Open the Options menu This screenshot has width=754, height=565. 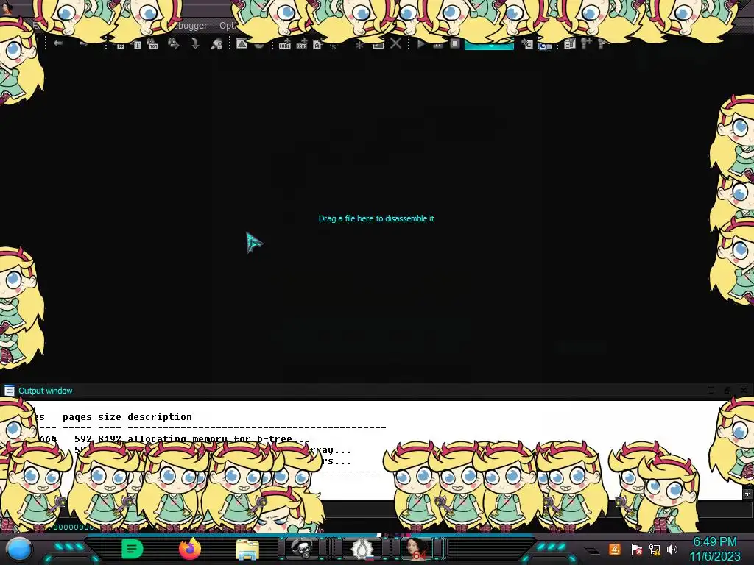[228, 26]
